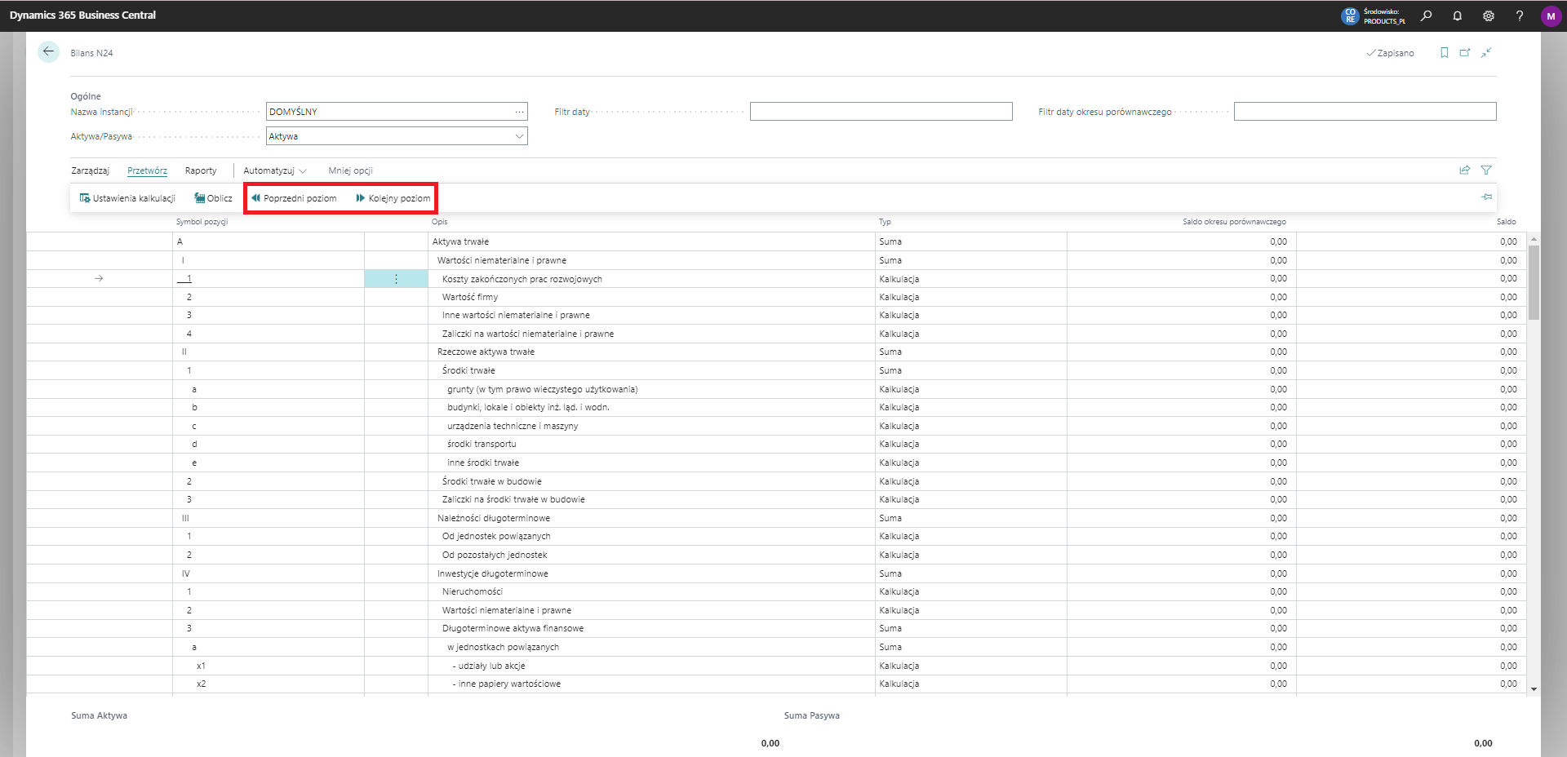Switch to the Raporty menu
Viewport: 1567px width, 757px height.
201,170
